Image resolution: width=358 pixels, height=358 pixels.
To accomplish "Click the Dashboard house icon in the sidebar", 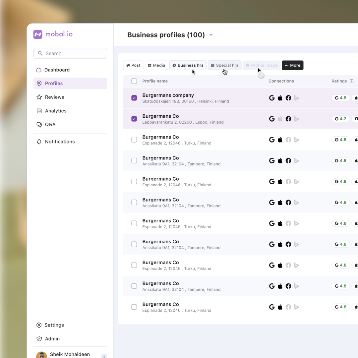I will click(x=39, y=70).
